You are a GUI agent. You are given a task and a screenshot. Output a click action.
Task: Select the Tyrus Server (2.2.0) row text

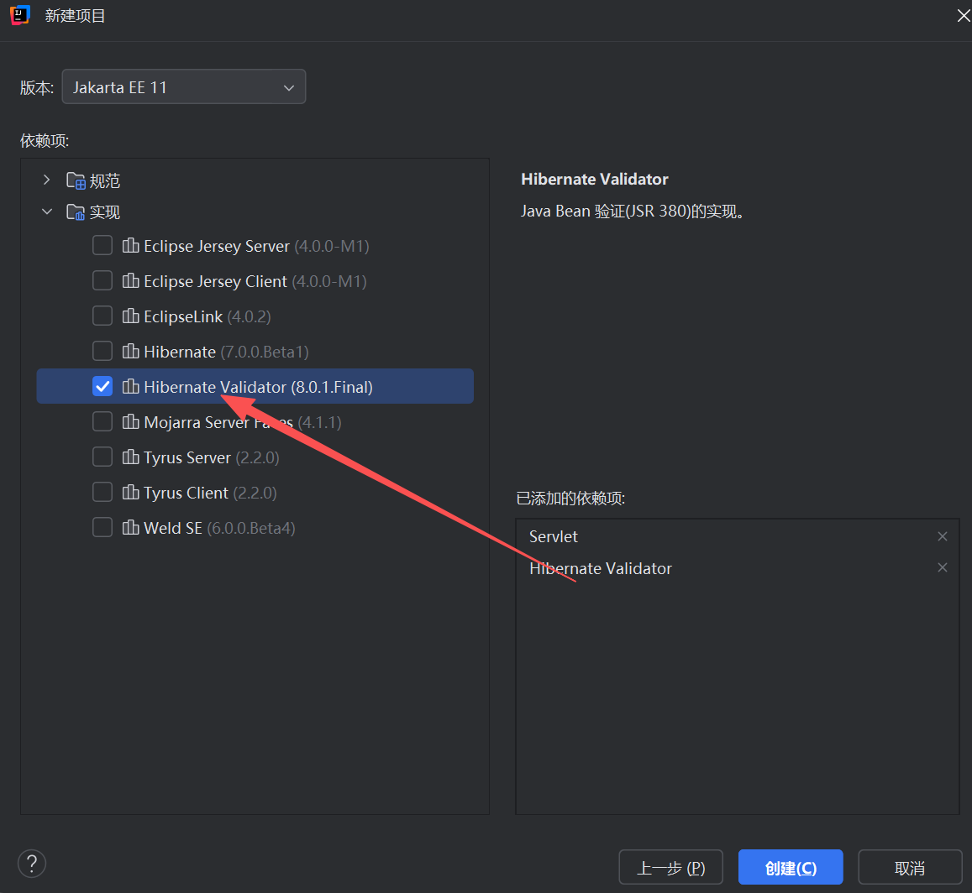point(212,458)
